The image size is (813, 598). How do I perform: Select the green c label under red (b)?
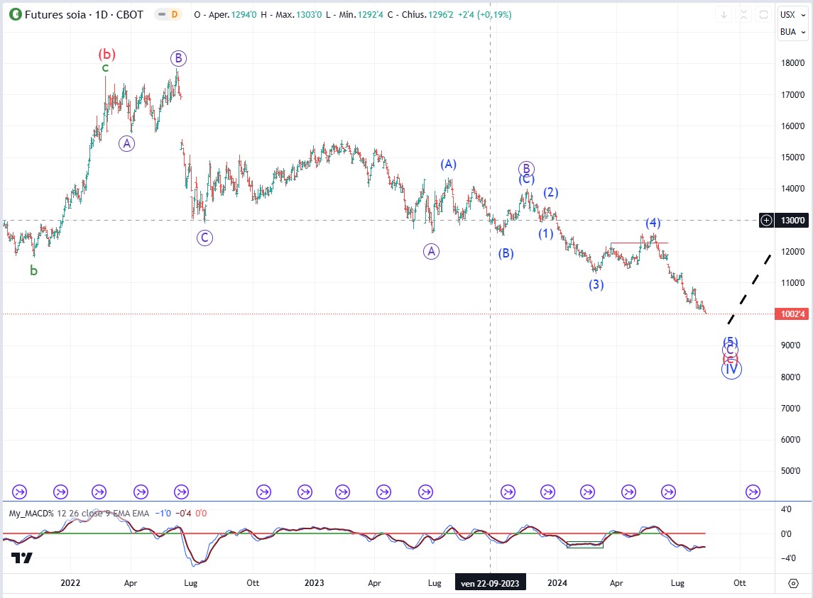tap(105, 68)
